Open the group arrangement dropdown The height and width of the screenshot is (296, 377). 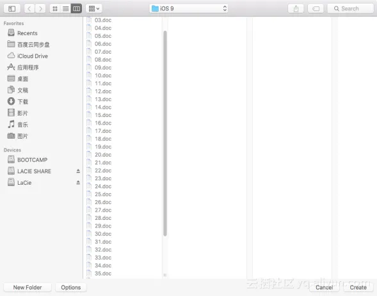click(x=94, y=9)
